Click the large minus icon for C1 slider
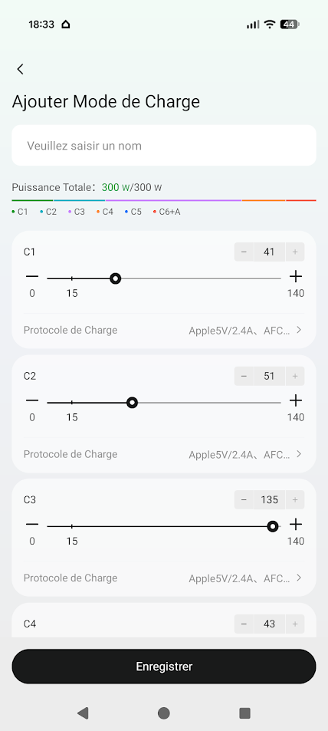The width and height of the screenshot is (328, 731). pos(32,276)
